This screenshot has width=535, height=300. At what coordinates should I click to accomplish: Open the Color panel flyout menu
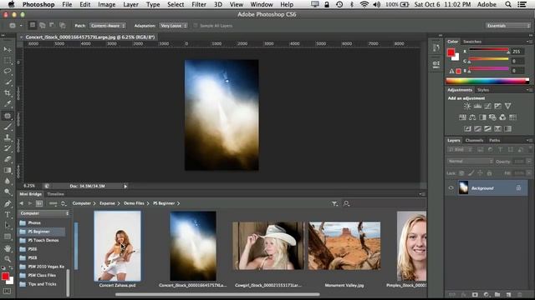tap(529, 42)
